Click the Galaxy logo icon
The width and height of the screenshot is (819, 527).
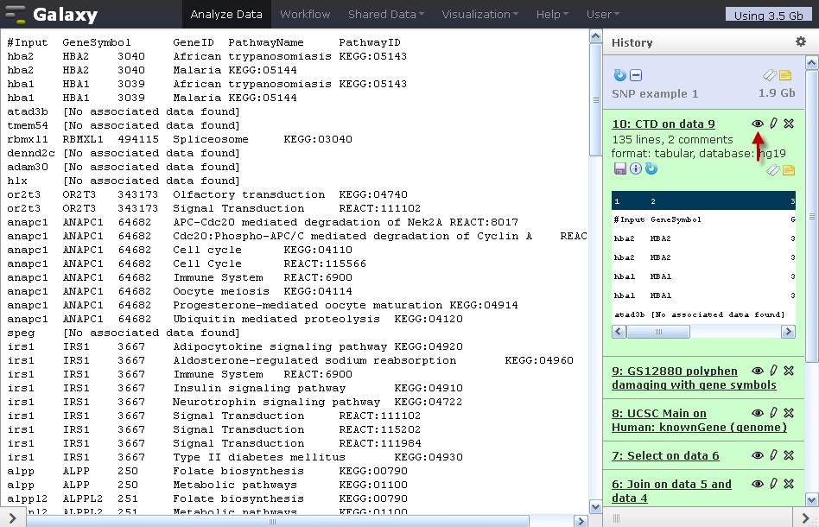tap(14, 15)
